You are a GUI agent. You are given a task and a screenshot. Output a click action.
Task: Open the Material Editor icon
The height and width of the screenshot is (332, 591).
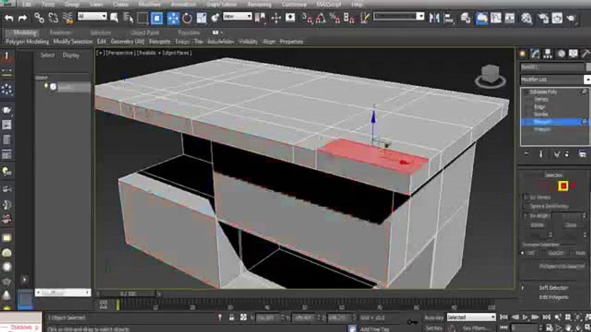tap(526, 18)
